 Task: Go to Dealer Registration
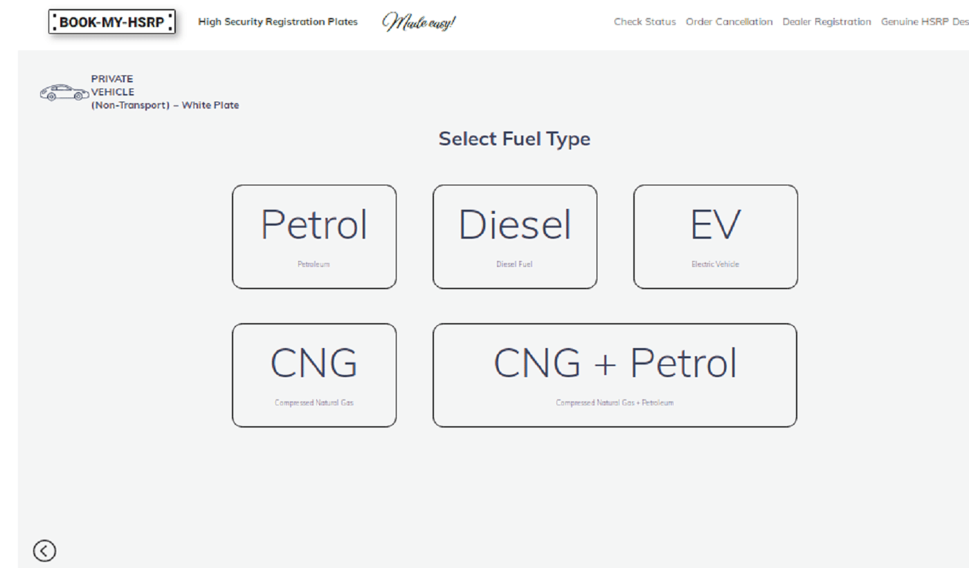826,22
